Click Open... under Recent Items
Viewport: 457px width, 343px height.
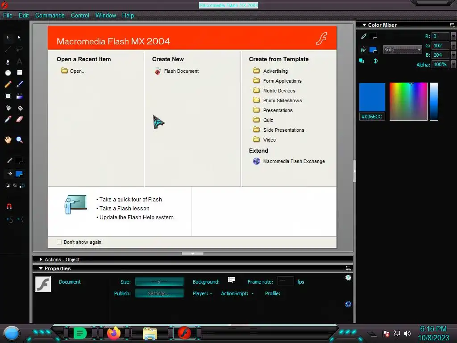pyautogui.click(x=74, y=71)
